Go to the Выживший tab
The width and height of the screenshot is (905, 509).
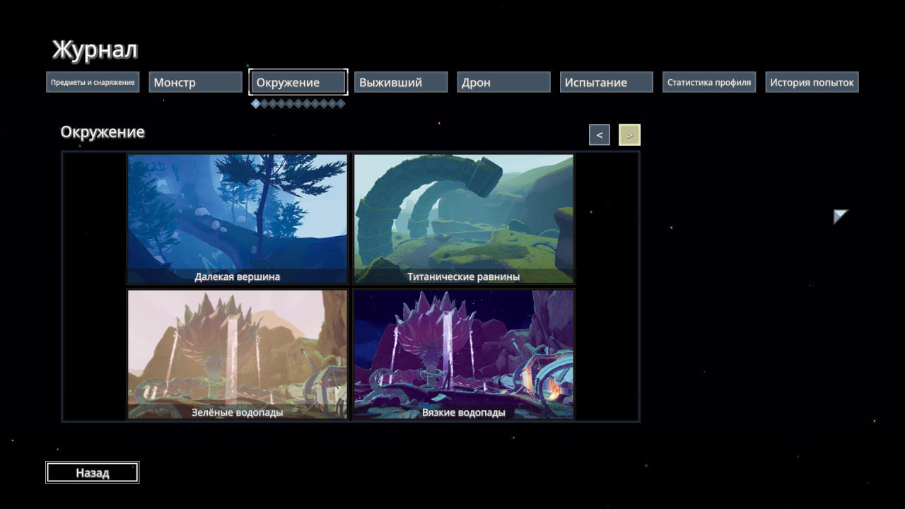[x=401, y=82]
